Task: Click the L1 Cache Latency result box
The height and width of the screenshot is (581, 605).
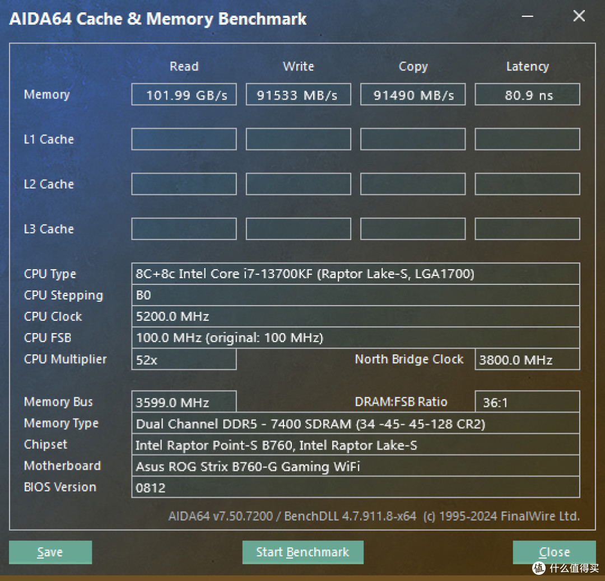Action: tap(528, 139)
